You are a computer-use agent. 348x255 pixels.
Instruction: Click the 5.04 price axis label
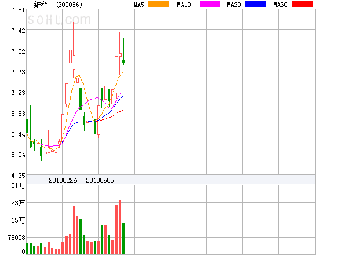[x=18, y=155]
